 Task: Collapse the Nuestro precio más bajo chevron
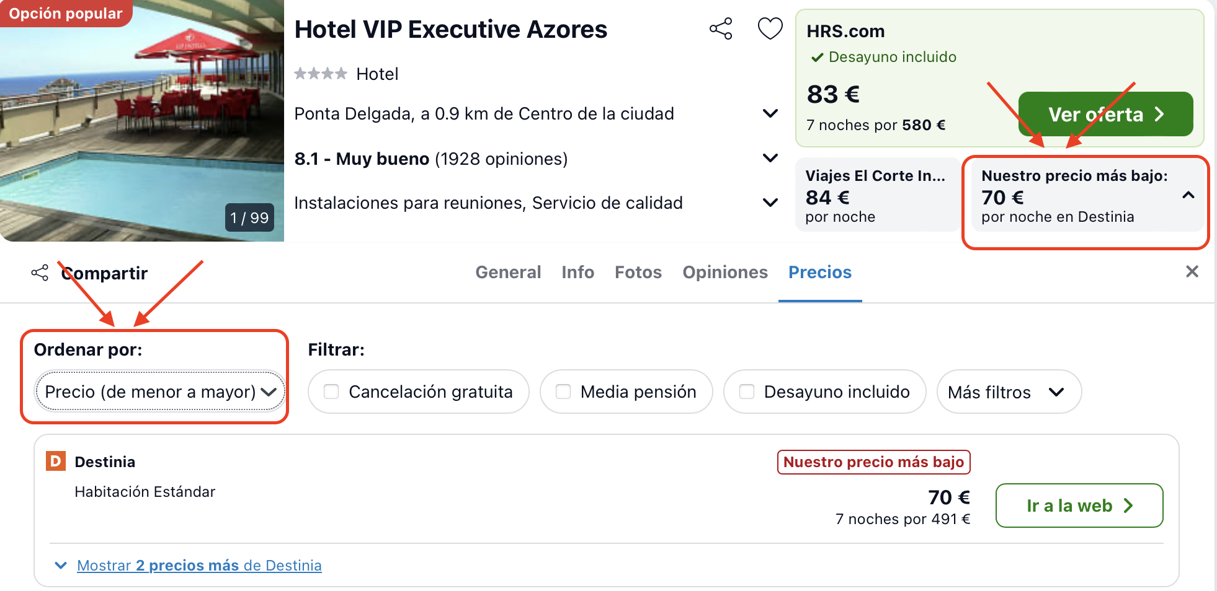pyautogui.click(x=1188, y=196)
